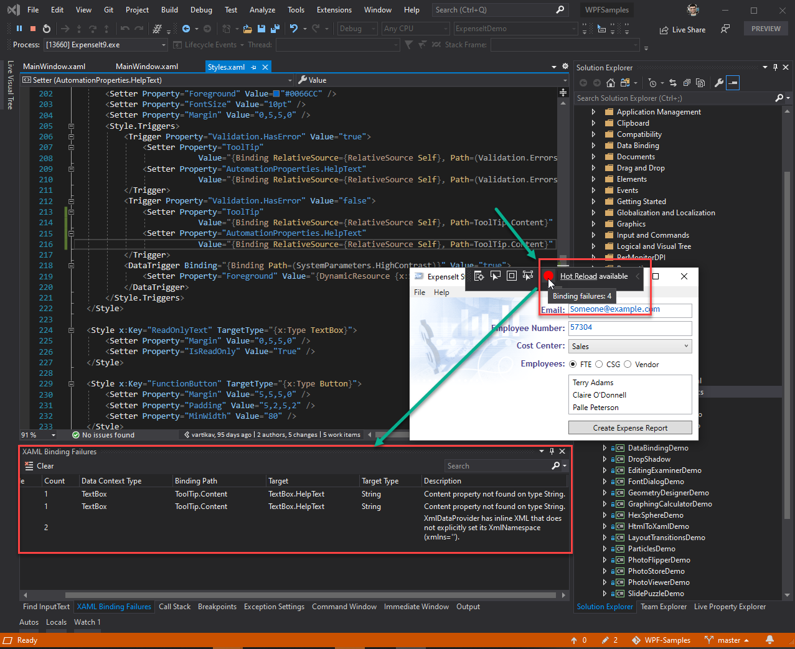
Task: Click the Create Expense Report button
Action: pyautogui.click(x=630, y=428)
